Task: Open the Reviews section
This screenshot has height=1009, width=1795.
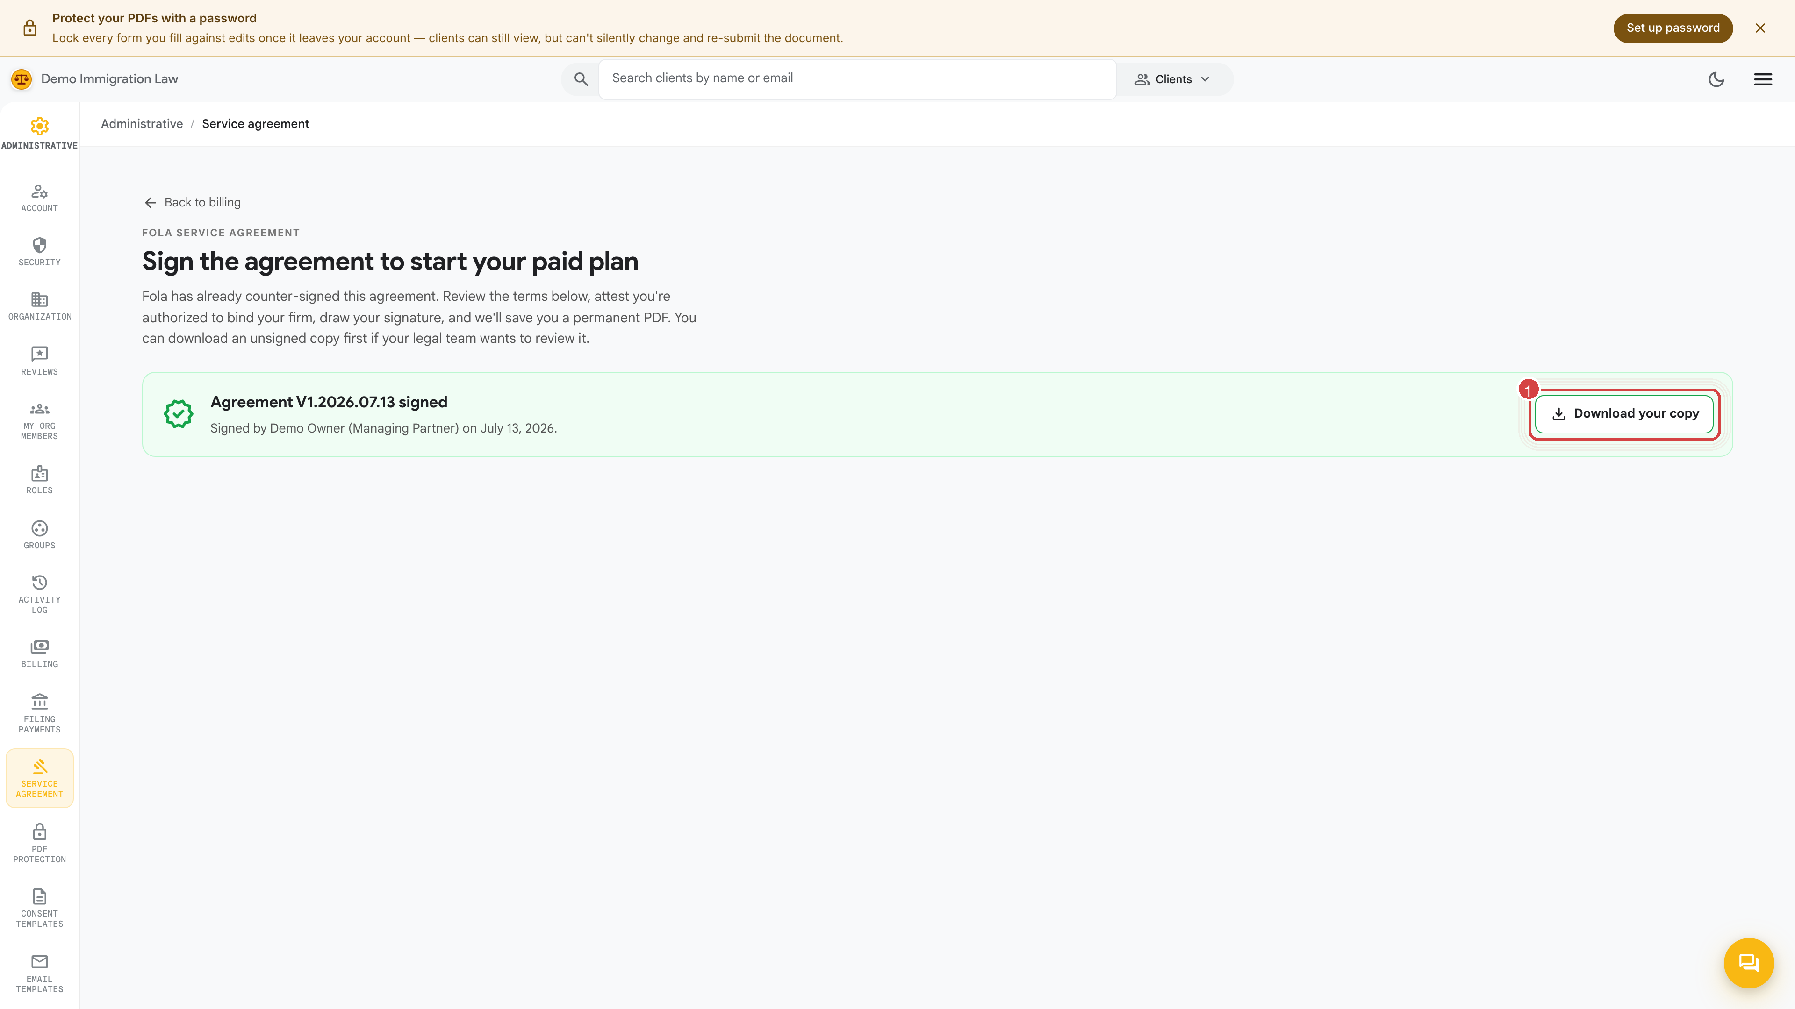Action: click(40, 361)
